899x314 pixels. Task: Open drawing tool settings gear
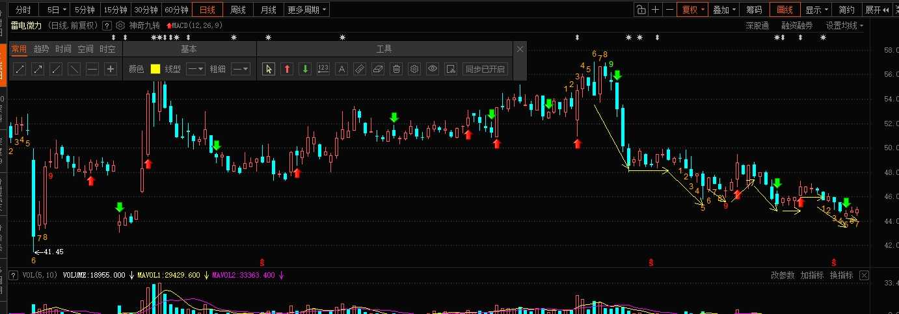[414, 69]
